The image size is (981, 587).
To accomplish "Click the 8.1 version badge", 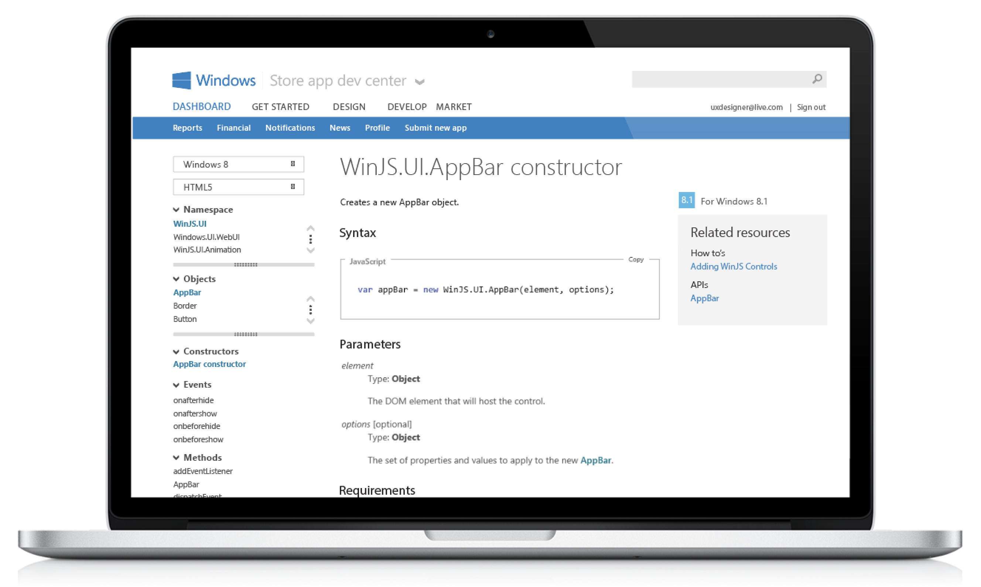I will click(687, 200).
